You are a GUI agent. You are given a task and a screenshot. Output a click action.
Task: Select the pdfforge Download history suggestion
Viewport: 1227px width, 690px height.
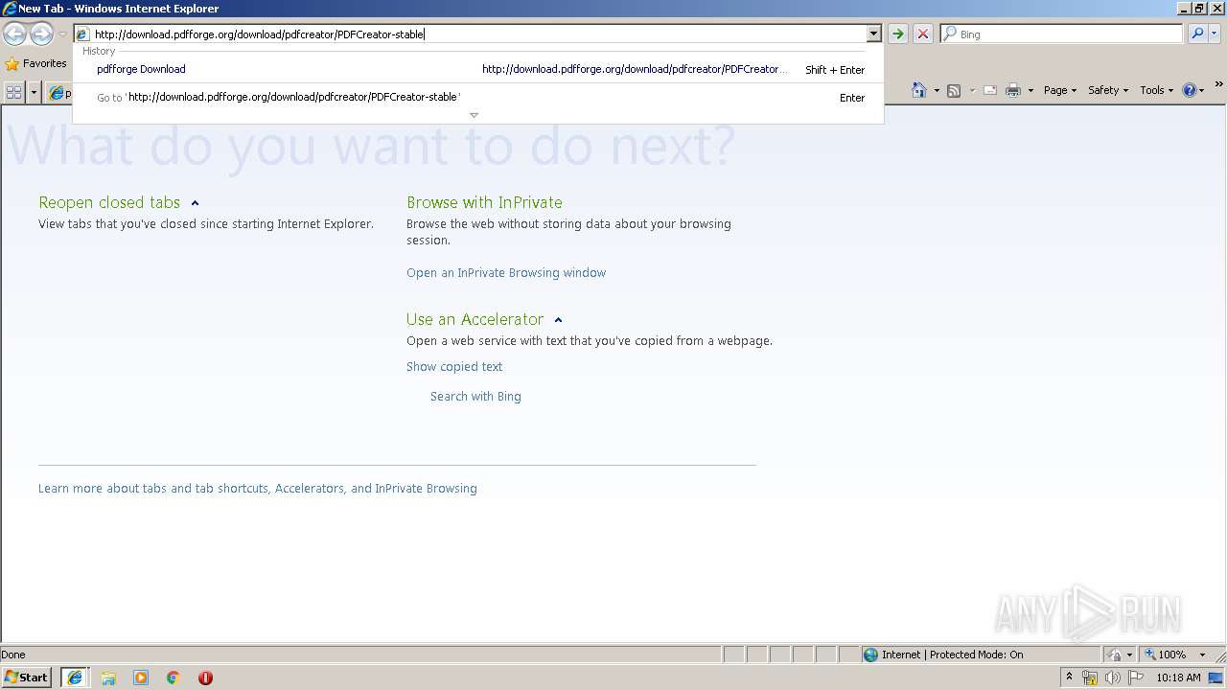point(141,69)
